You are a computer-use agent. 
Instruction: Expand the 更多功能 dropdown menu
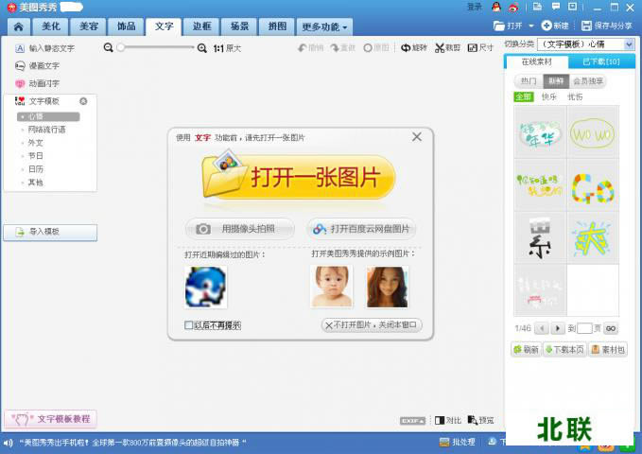[324, 26]
